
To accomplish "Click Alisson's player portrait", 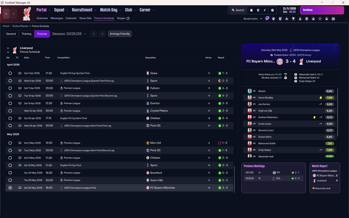I will [x=249, y=91].
